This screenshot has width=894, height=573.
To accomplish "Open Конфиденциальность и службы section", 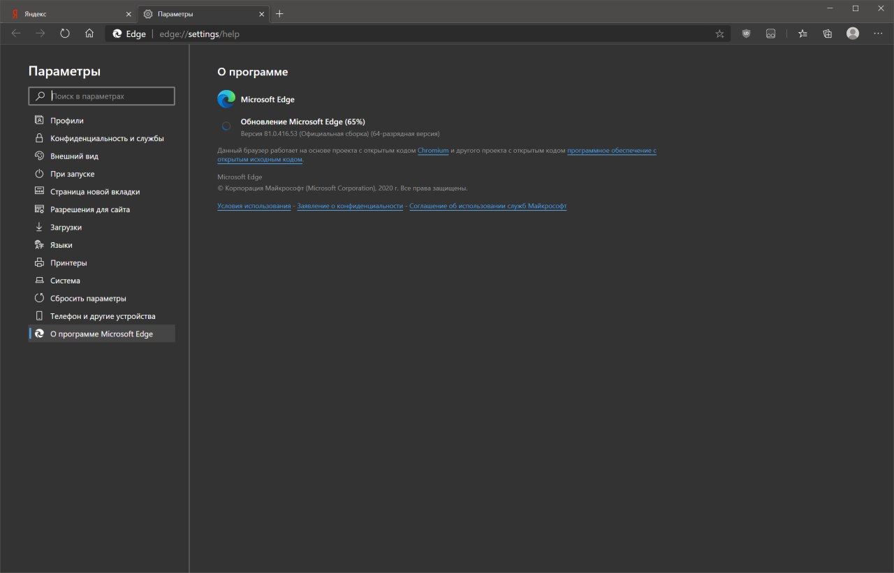I will pyautogui.click(x=102, y=138).
